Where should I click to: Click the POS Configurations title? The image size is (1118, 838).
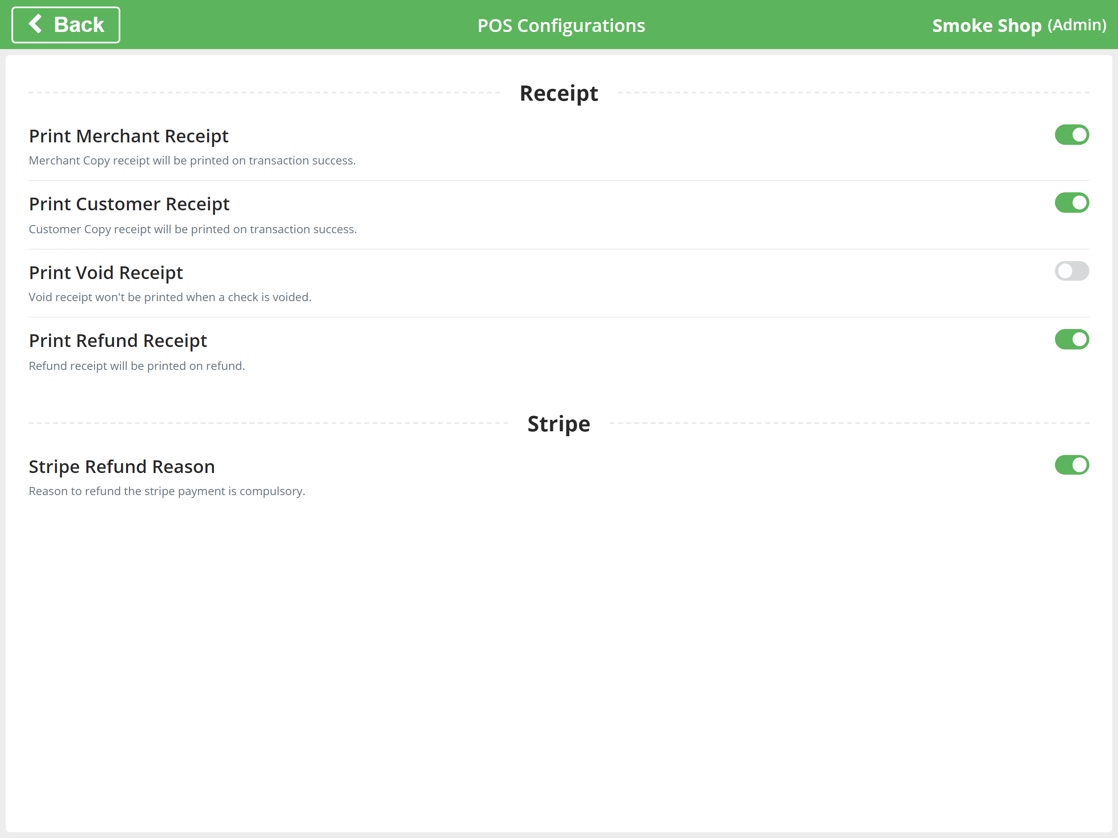[x=561, y=25]
